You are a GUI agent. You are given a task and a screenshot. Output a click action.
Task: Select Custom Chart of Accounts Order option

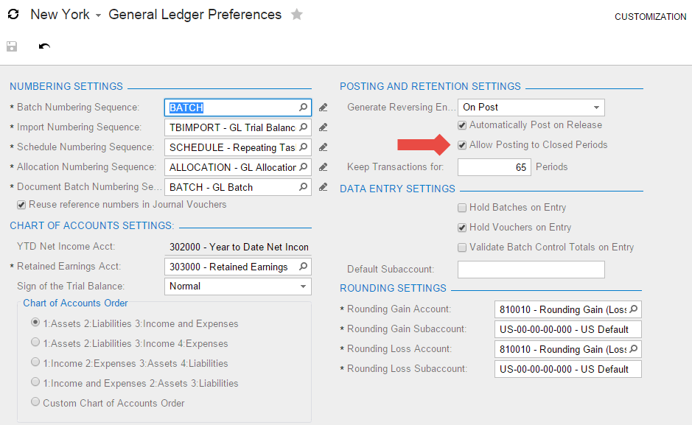click(x=35, y=403)
